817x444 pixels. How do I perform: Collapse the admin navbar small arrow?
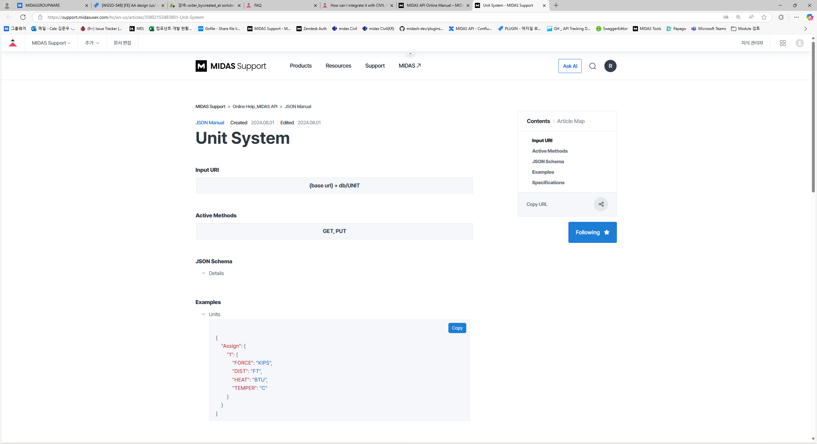click(410, 53)
